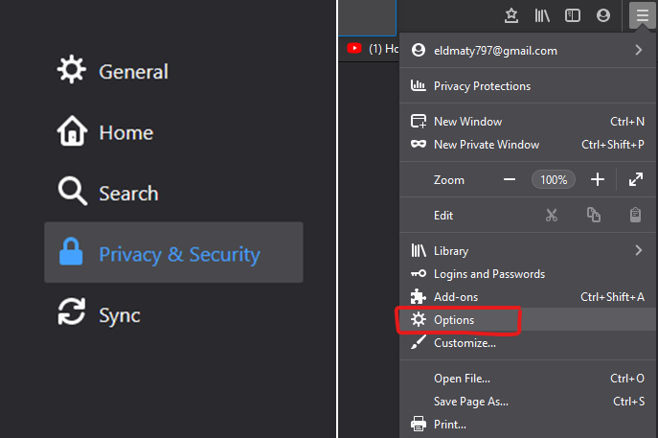Click the Cut scissors icon
658x438 pixels.
click(x=552, y=216)
